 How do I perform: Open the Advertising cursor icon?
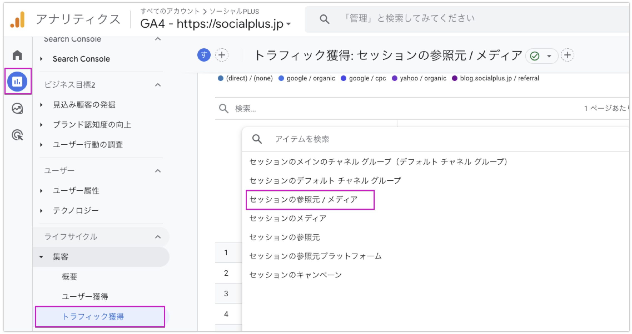point(17,135)
